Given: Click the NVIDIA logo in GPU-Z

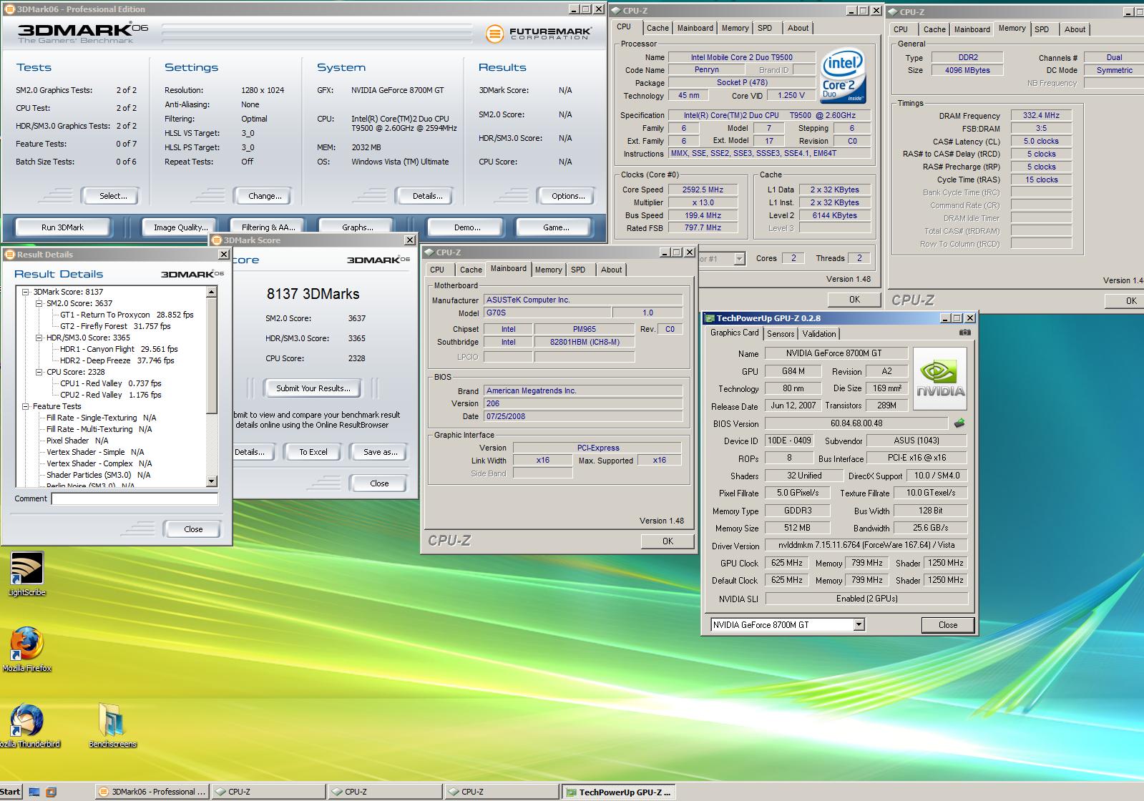Looking at the screenshot, I should (x=940, y=378).
